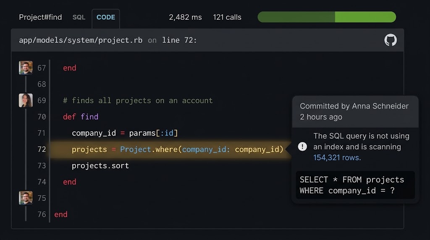Click the file path app/models/system/project.rb

[81, 40]
